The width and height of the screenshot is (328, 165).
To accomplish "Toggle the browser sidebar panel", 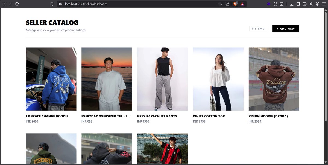I will pyautogui.click(x=298, y=4).
